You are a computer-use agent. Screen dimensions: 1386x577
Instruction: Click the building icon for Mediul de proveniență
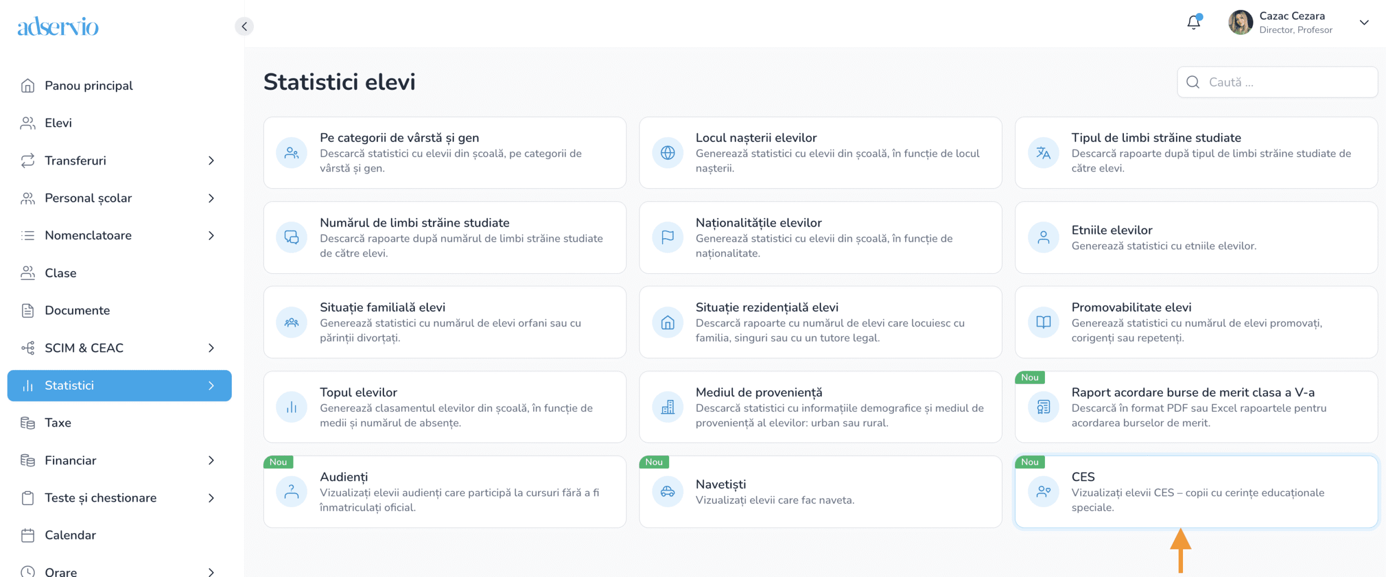coord(668,407)
